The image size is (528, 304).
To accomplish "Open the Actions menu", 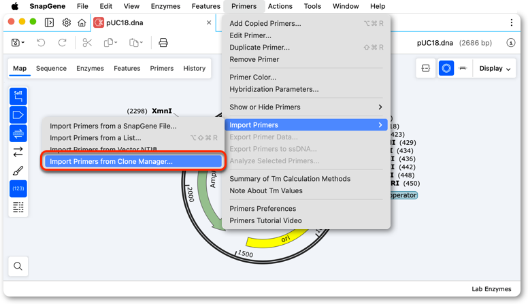I will click(x=280, y=6).
